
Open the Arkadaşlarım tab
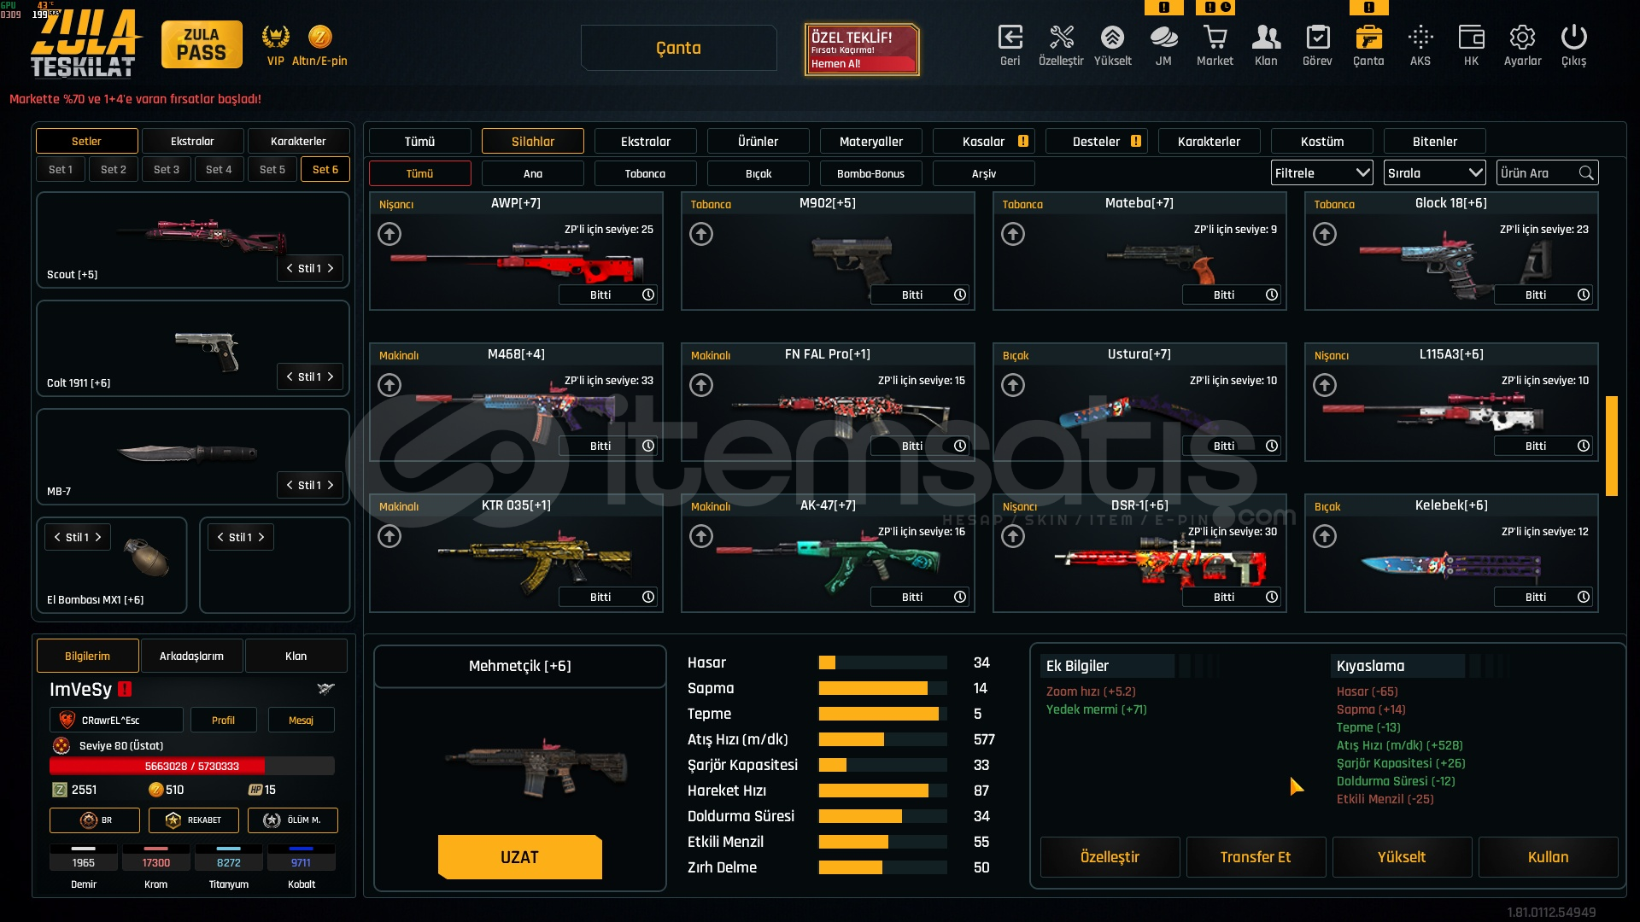[191, 656]
